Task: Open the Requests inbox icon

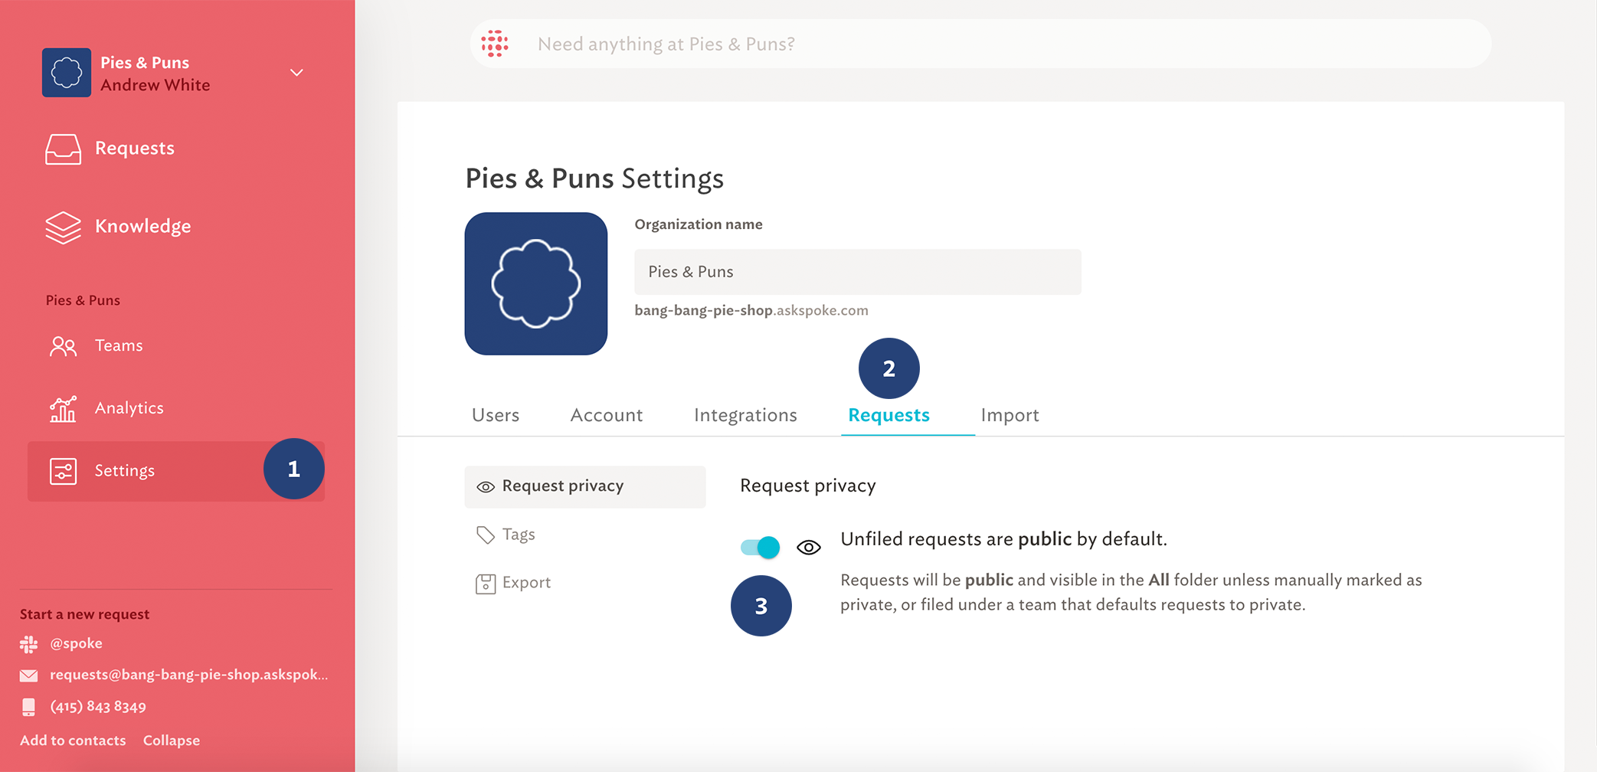Action: (63, 149)
